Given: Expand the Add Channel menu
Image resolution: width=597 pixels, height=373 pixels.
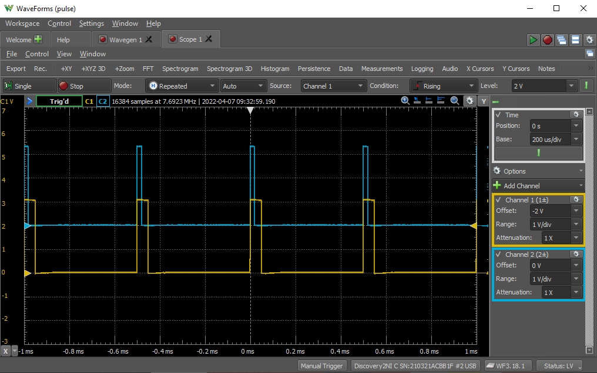Looking at the screenshot, I should coord(538,186).
